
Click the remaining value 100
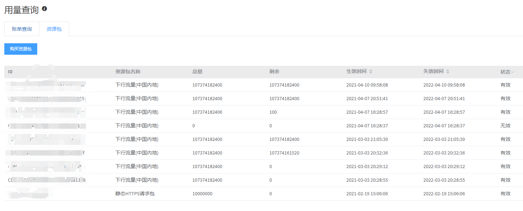pos(273,112)
